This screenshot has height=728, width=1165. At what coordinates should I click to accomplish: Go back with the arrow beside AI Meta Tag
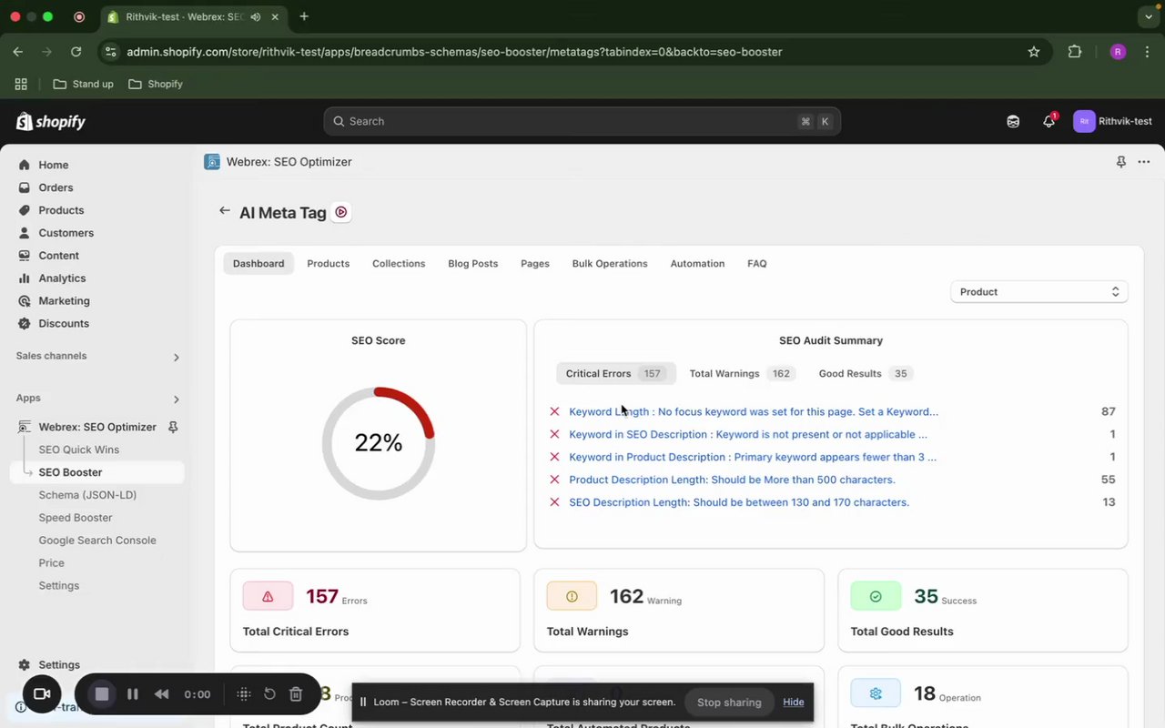tap(225, 211)
